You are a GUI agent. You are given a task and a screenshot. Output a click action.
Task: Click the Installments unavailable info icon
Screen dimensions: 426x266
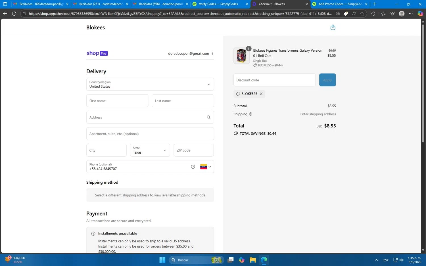[x=93, y=234]
